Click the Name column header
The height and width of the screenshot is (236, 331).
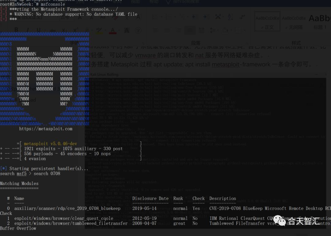pos(19,199)
